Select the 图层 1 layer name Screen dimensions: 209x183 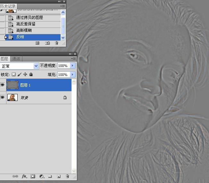coord(25,85)
